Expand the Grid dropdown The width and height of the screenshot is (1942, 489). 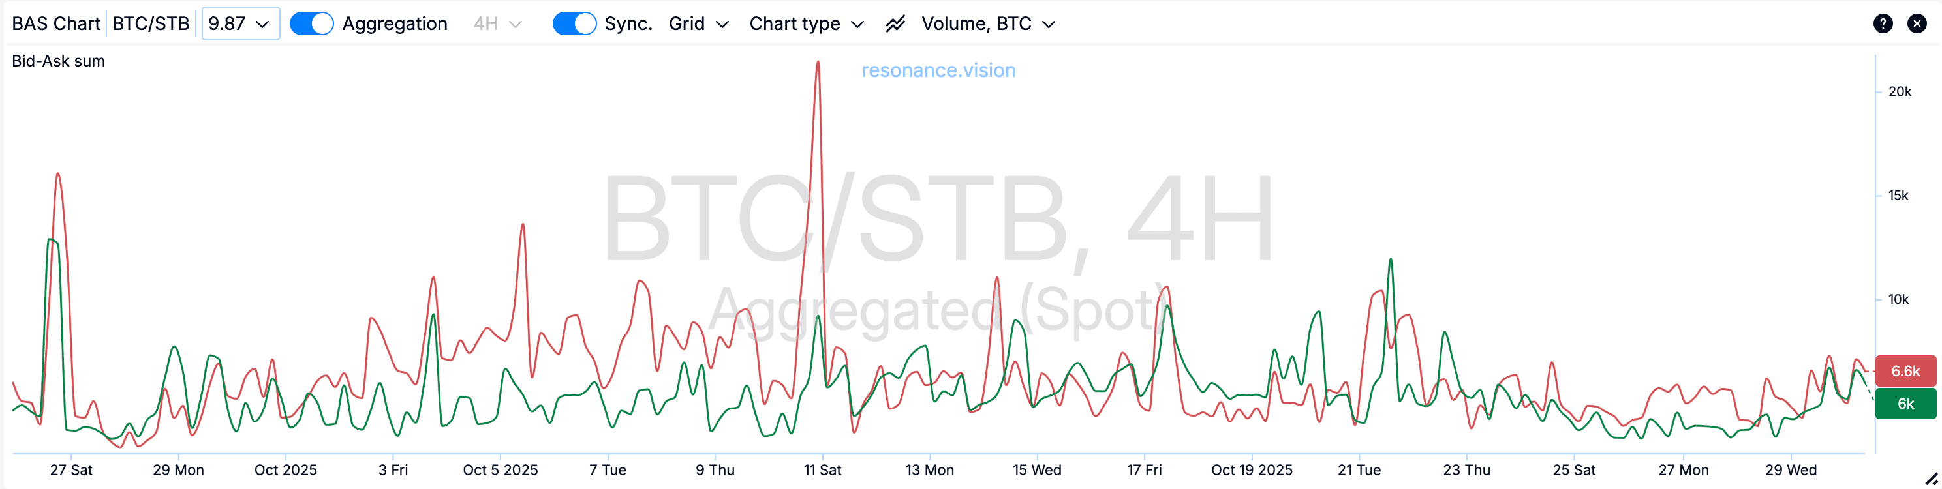pos(699,24)
